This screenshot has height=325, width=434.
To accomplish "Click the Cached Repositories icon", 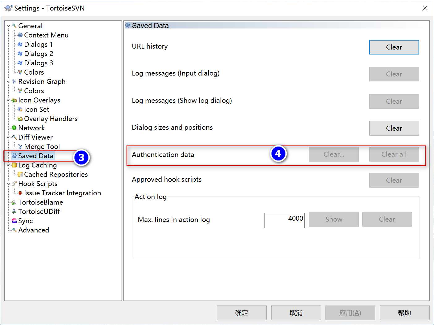I will [x=20, y=174].
